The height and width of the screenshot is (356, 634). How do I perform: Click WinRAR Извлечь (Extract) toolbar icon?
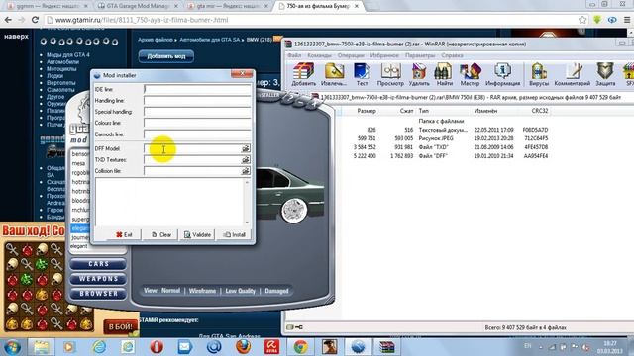(334, 74)
